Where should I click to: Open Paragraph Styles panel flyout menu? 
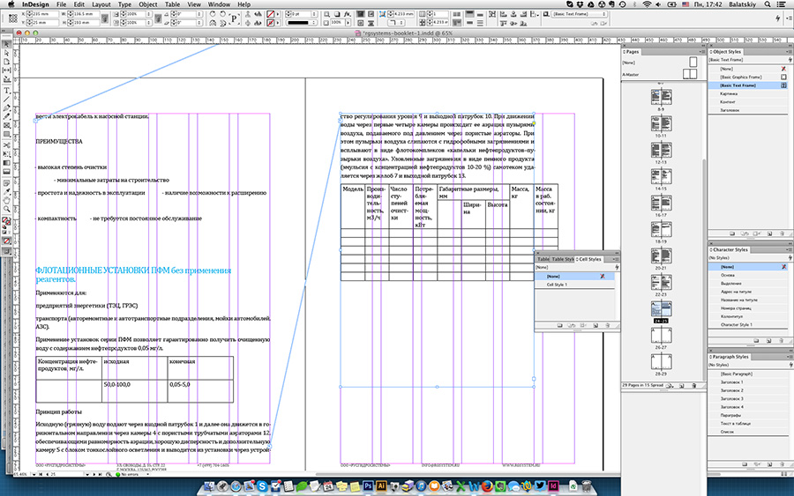tap(789, 357)
